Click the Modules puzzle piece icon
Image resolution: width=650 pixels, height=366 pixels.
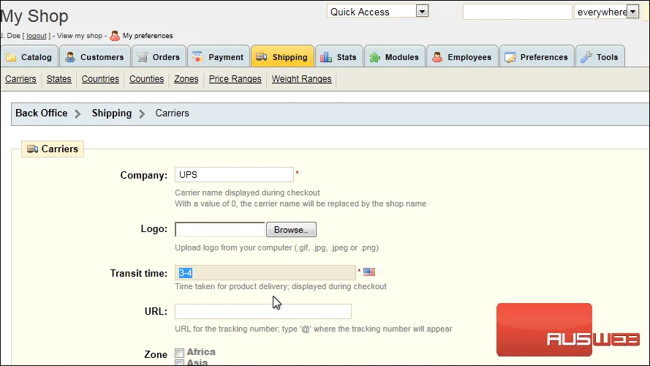375,57
